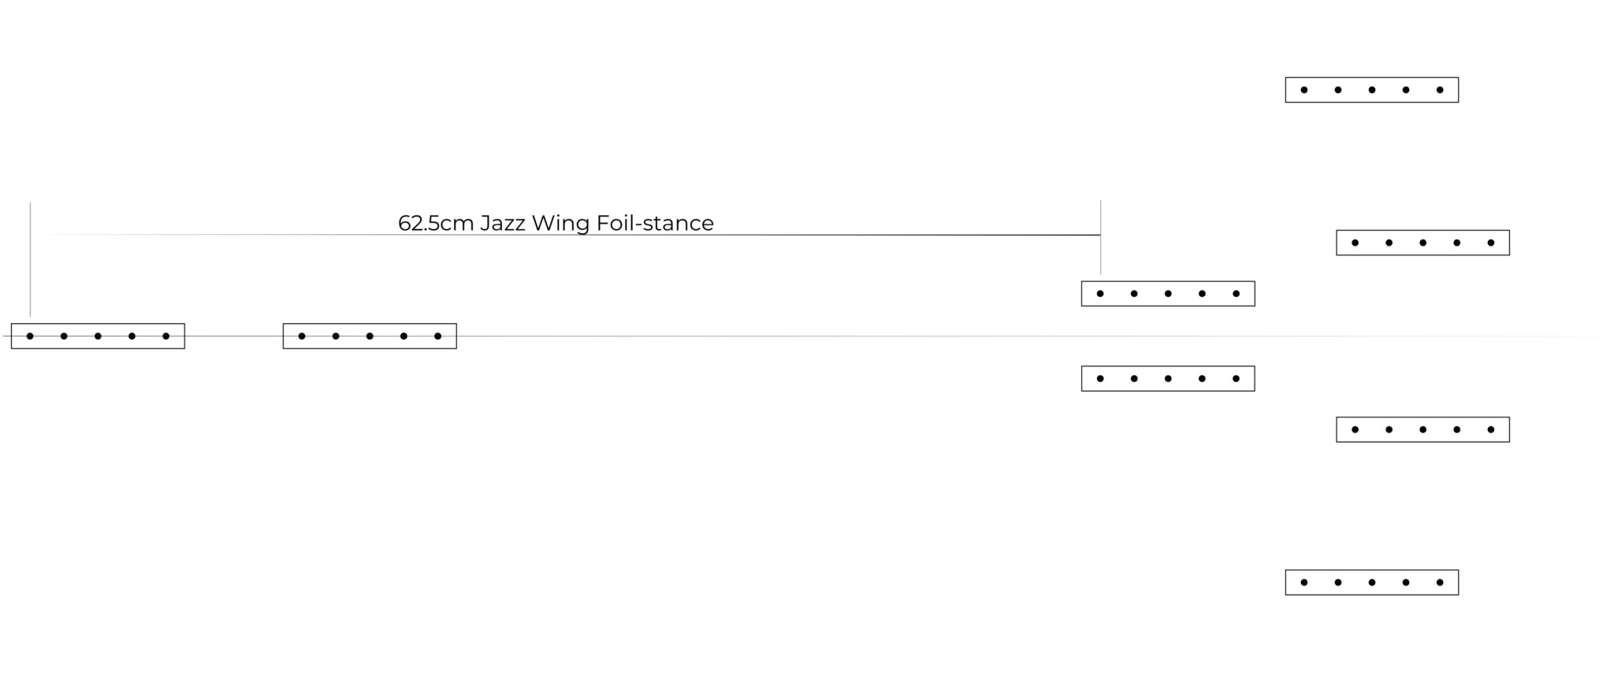Click the vertical tick at the measurement line's left end
Image resolution: width=1614 pixels, height=698 pixels.
31,260
